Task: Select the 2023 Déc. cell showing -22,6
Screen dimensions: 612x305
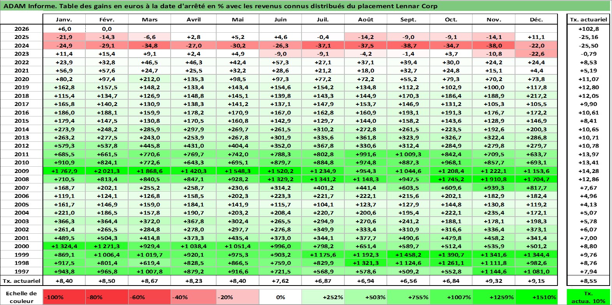Action: (x=536, y=54)
